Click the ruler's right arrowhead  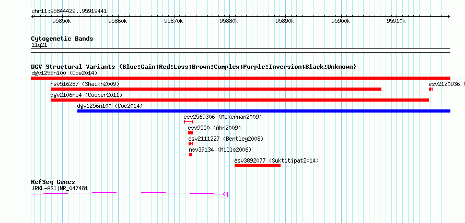449,16
